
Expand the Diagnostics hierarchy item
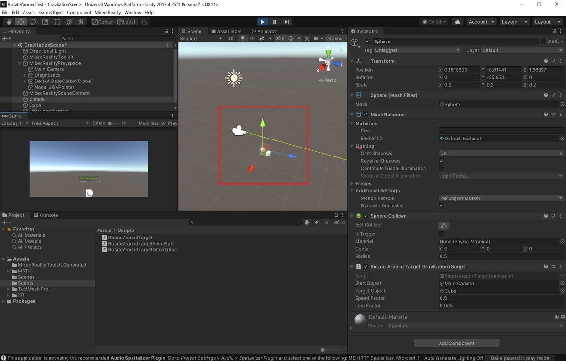pos(25,75)
